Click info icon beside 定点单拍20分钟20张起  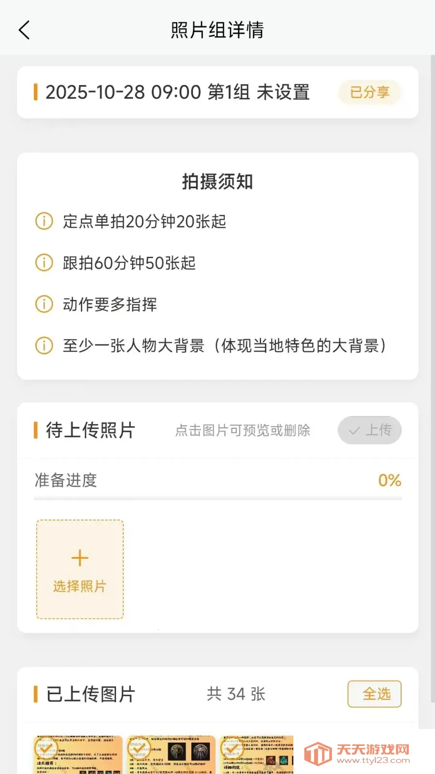point(44,222)
